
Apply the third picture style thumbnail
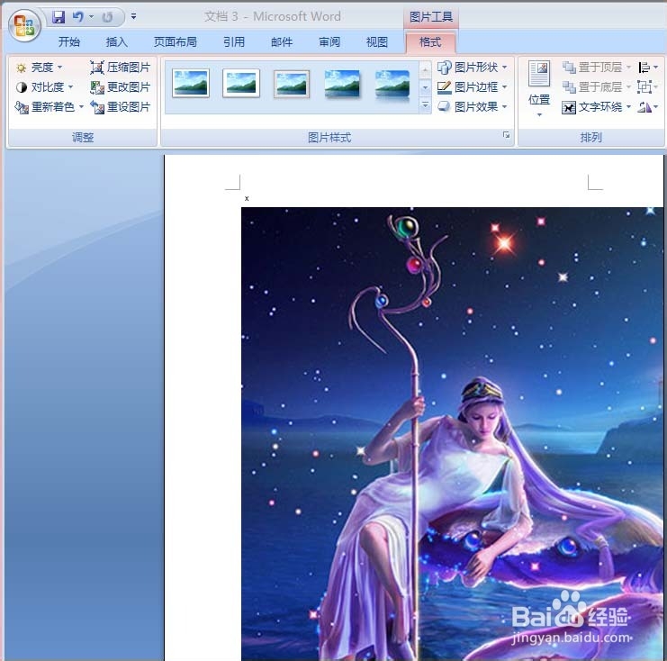292,84
